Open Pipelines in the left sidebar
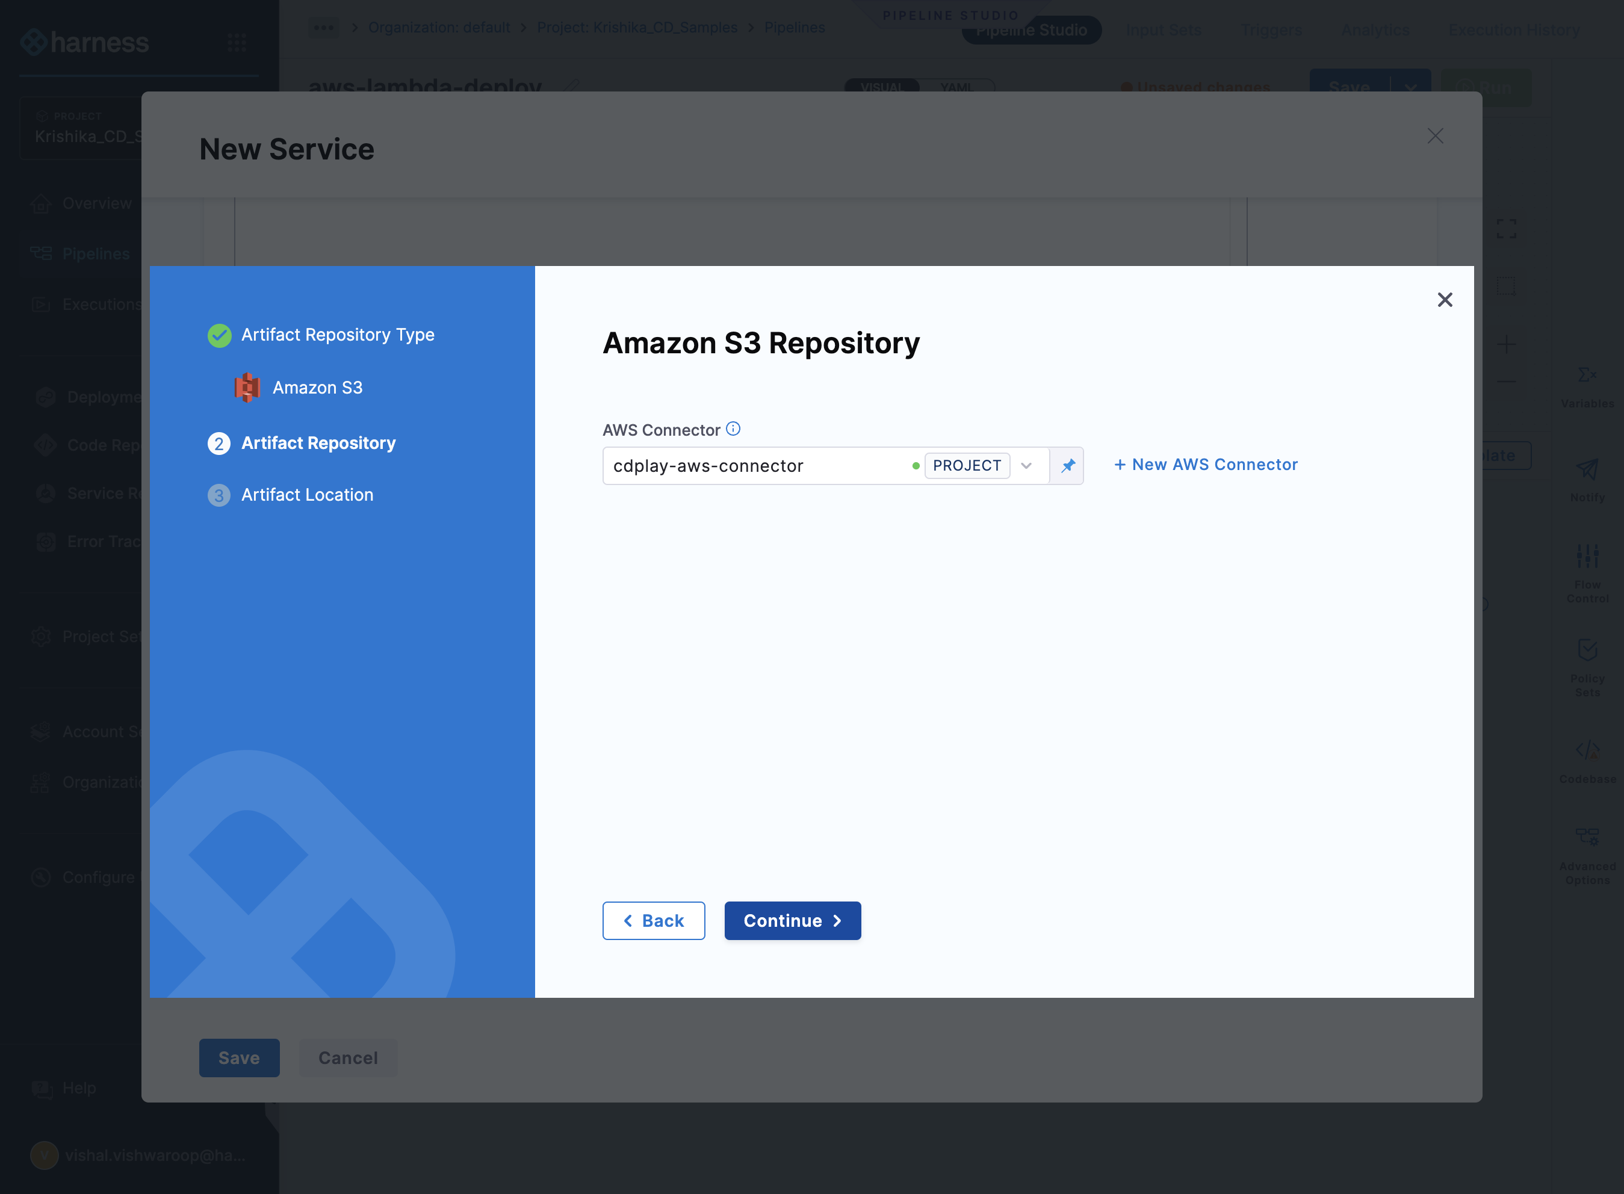Viewport: 1624px width, 1194px height. 80,254
